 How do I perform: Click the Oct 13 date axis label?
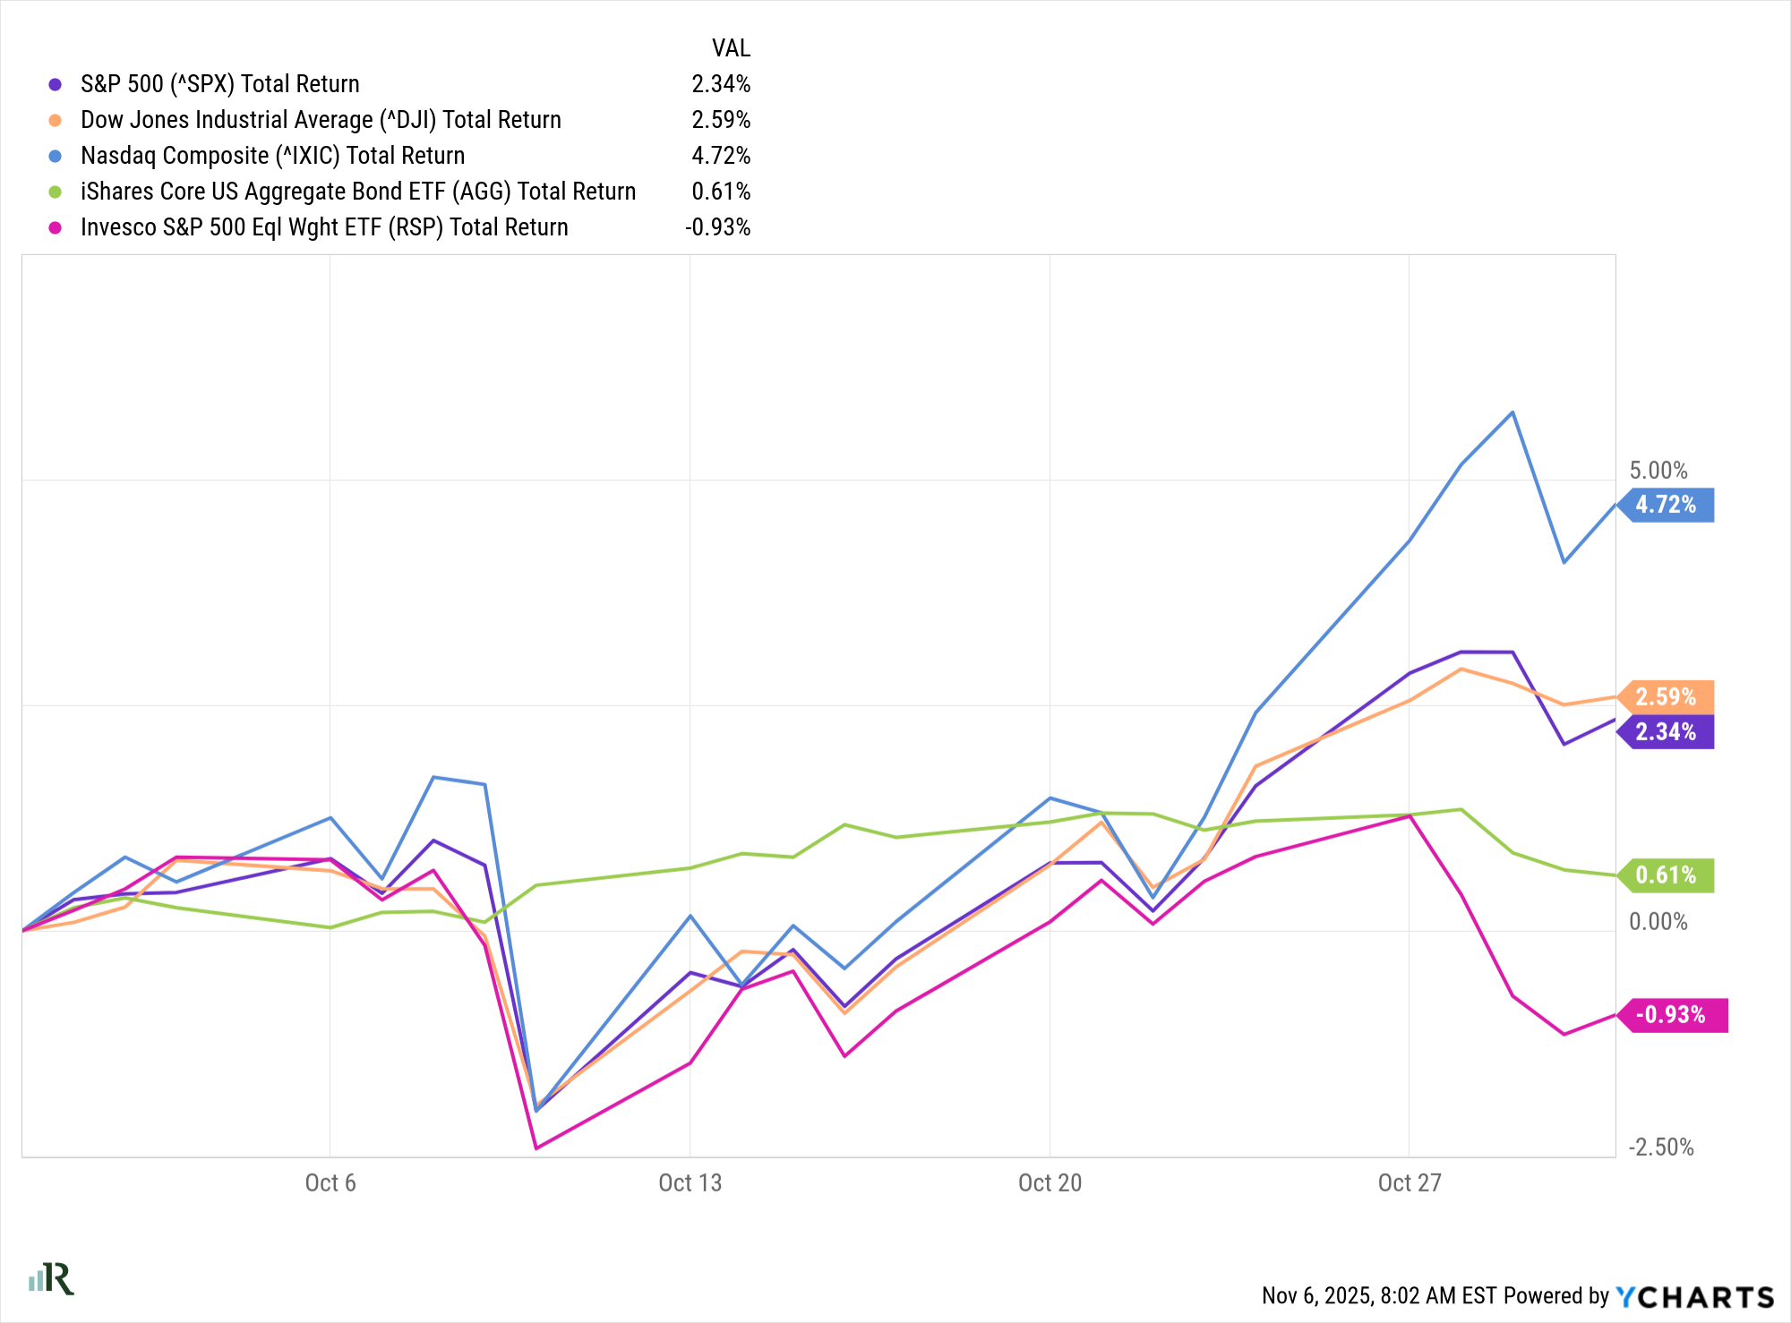tap(690, 1183)
